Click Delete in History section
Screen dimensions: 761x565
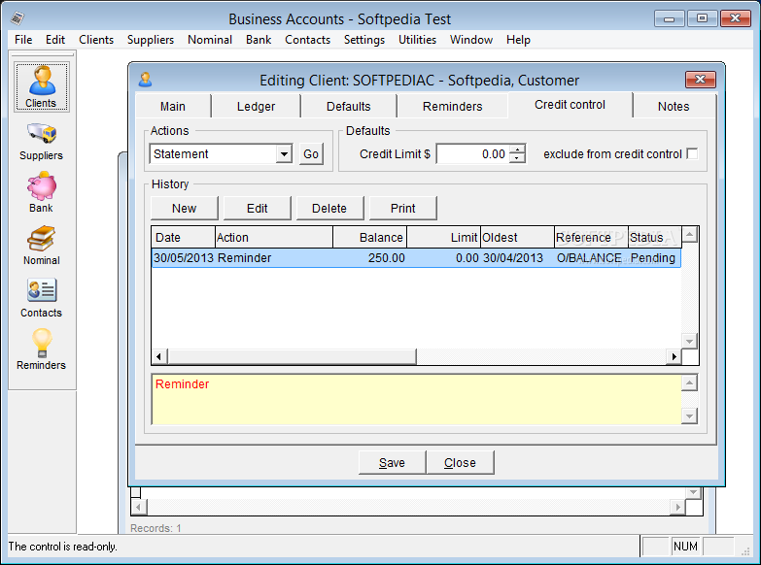tap(329, 208)
